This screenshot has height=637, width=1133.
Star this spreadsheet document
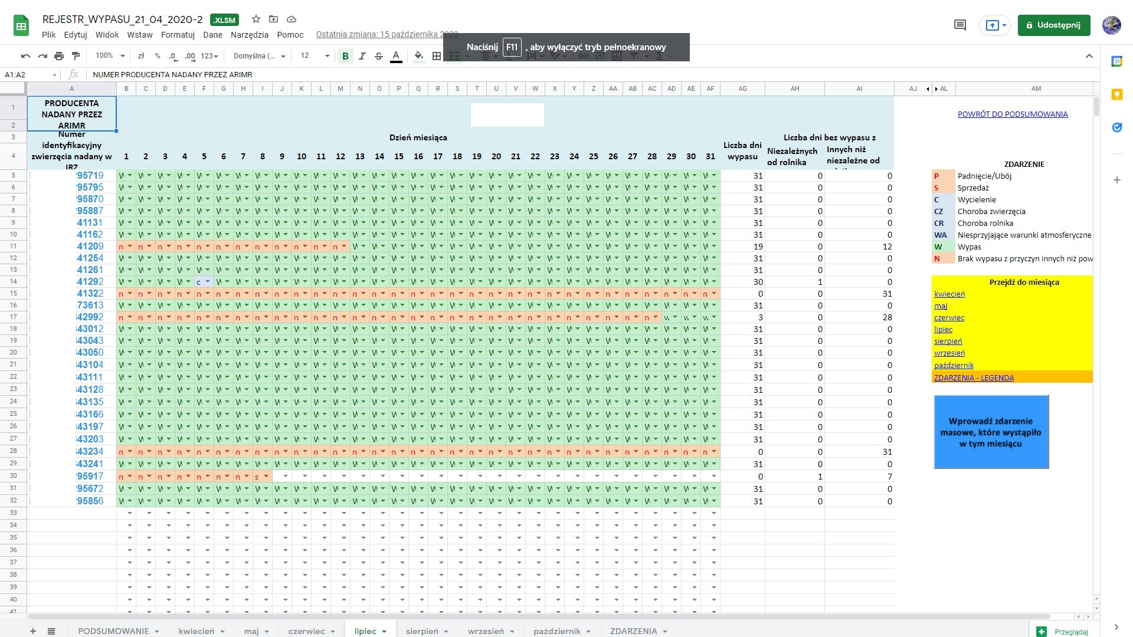click(256, 19)
